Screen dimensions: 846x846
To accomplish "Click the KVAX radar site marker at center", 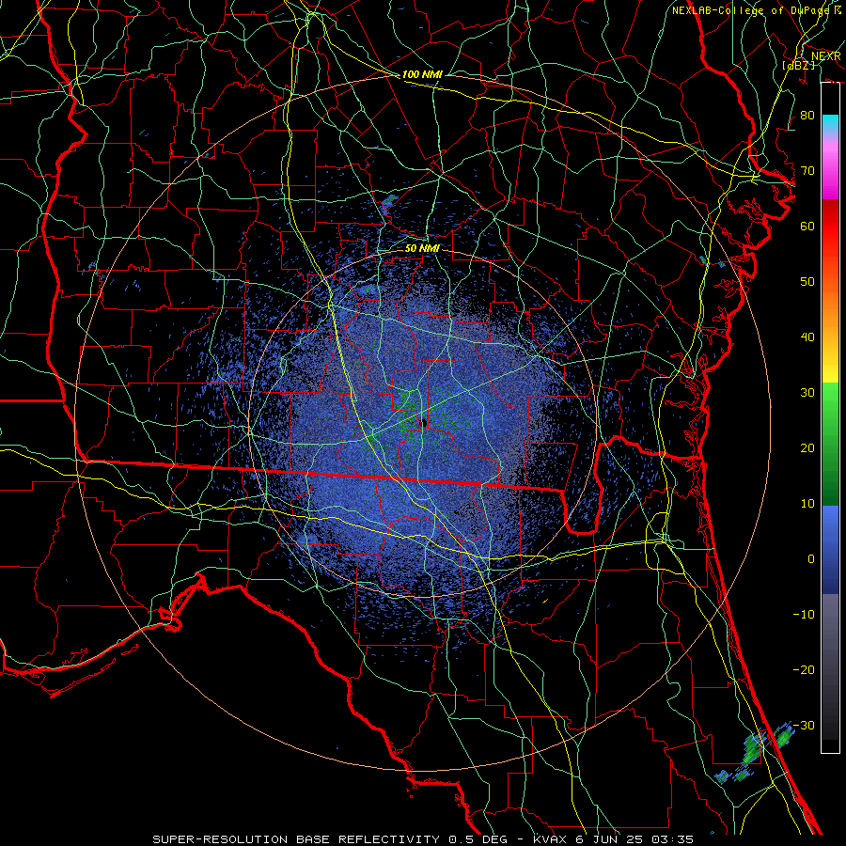I will [424, 423].
